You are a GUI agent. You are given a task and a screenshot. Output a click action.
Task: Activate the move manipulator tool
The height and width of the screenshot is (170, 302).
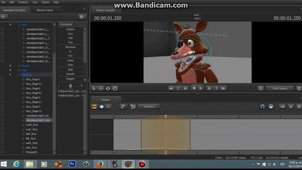101,88
